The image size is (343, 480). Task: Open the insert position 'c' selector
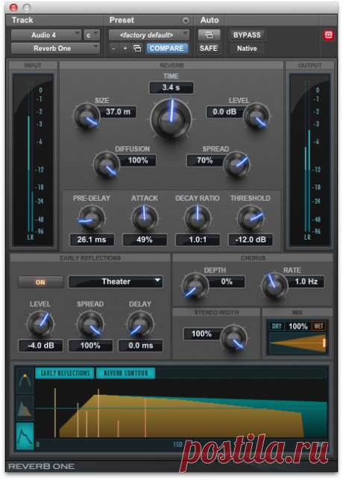[92, 35]
